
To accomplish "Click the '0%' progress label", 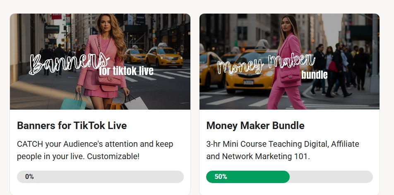I will click(x=29, y=177).
